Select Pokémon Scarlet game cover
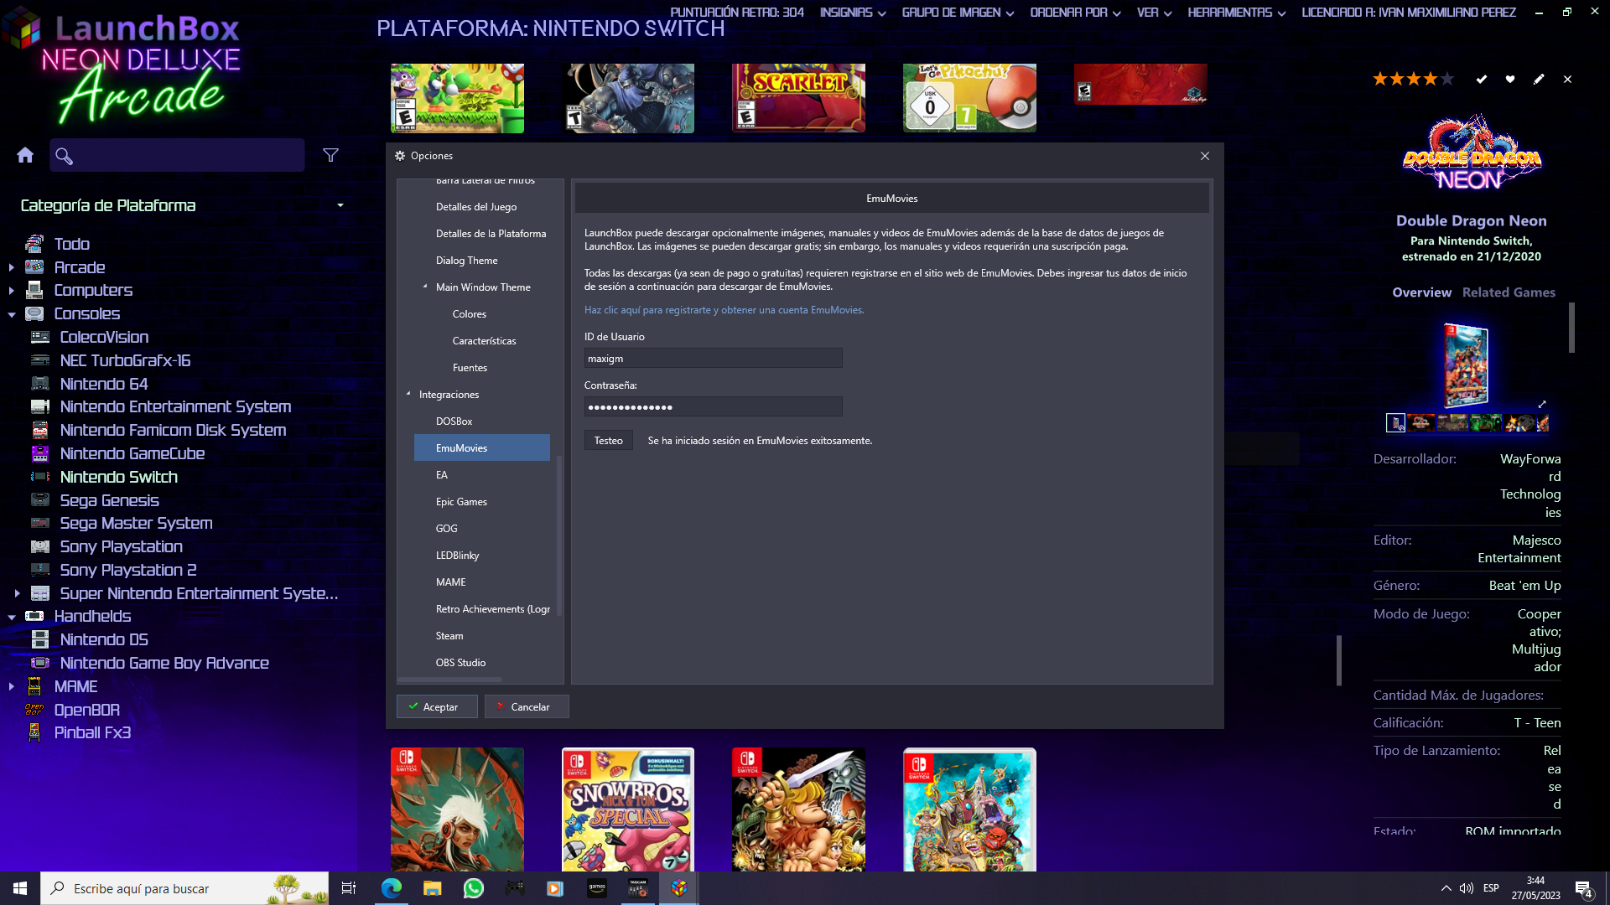Image resolution: width=1610 pixels, height=905 pixels. click(x=798, y=98)
